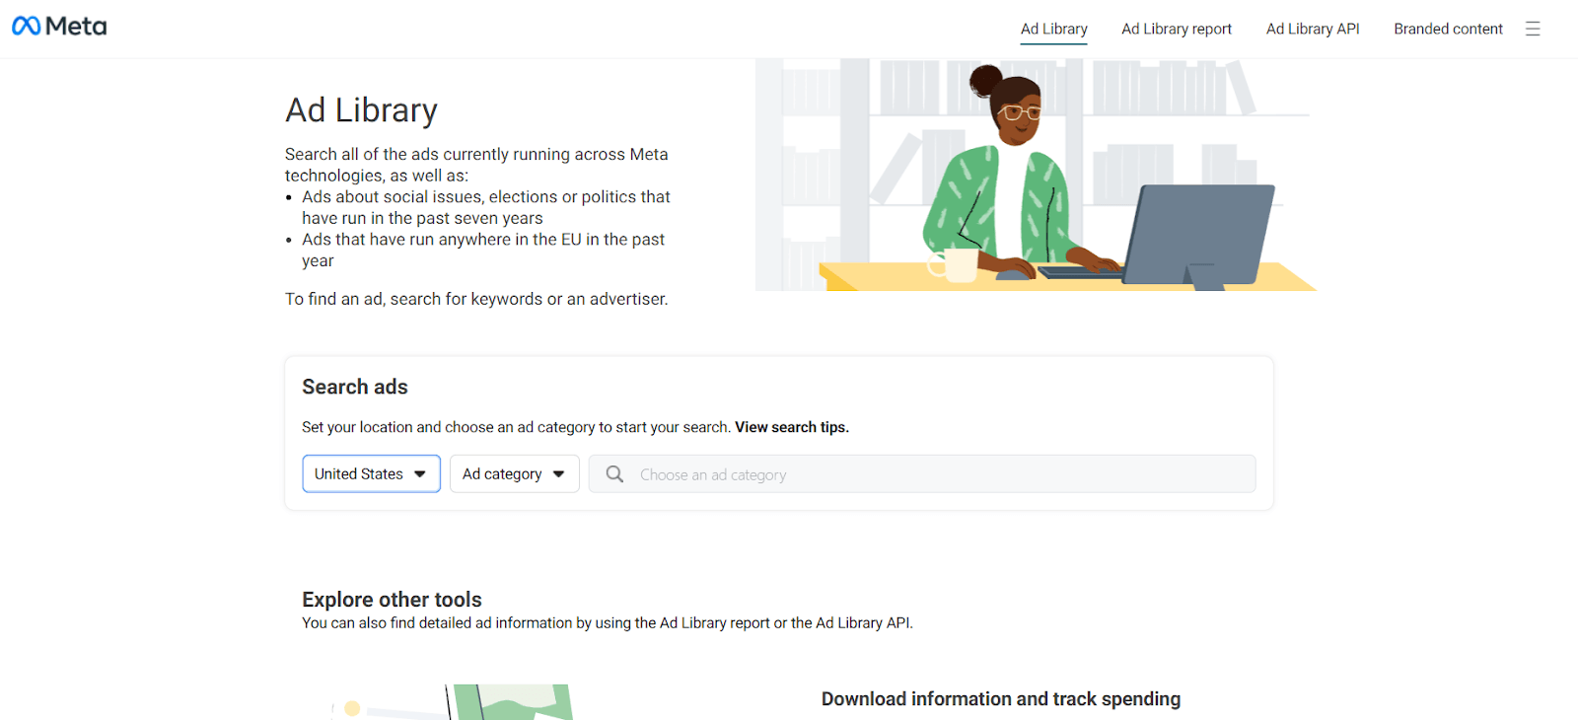Click 'Download information and track spending' heading
The width and height of the screenshot is (1578, 720).
tap(1000, 699)
